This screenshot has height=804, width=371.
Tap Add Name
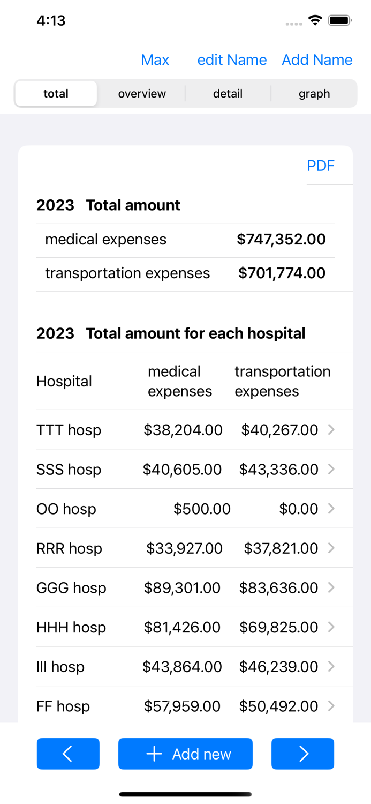click(317, 59)
